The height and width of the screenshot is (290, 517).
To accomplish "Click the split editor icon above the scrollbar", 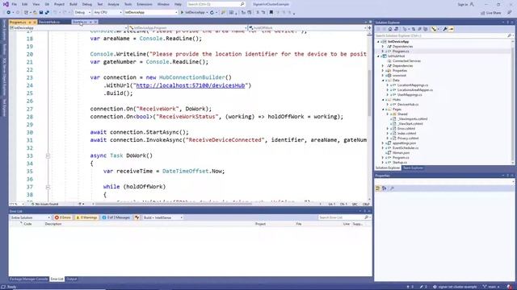I will (369, 28).
